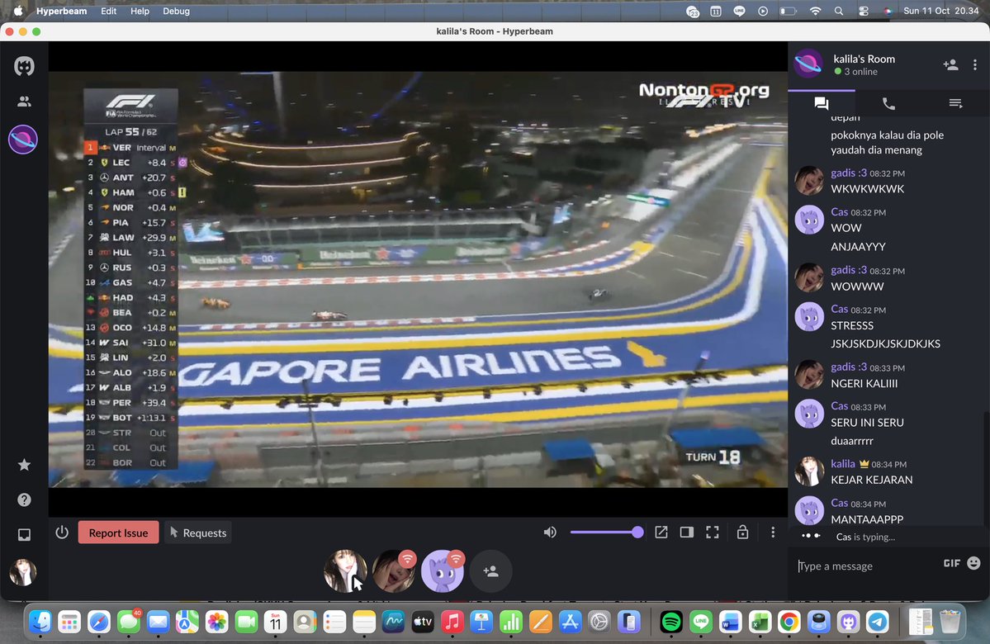The height and width of the screenshot is (644, 990).
Task: Click the Type a message input field
Action: point(866,566)
